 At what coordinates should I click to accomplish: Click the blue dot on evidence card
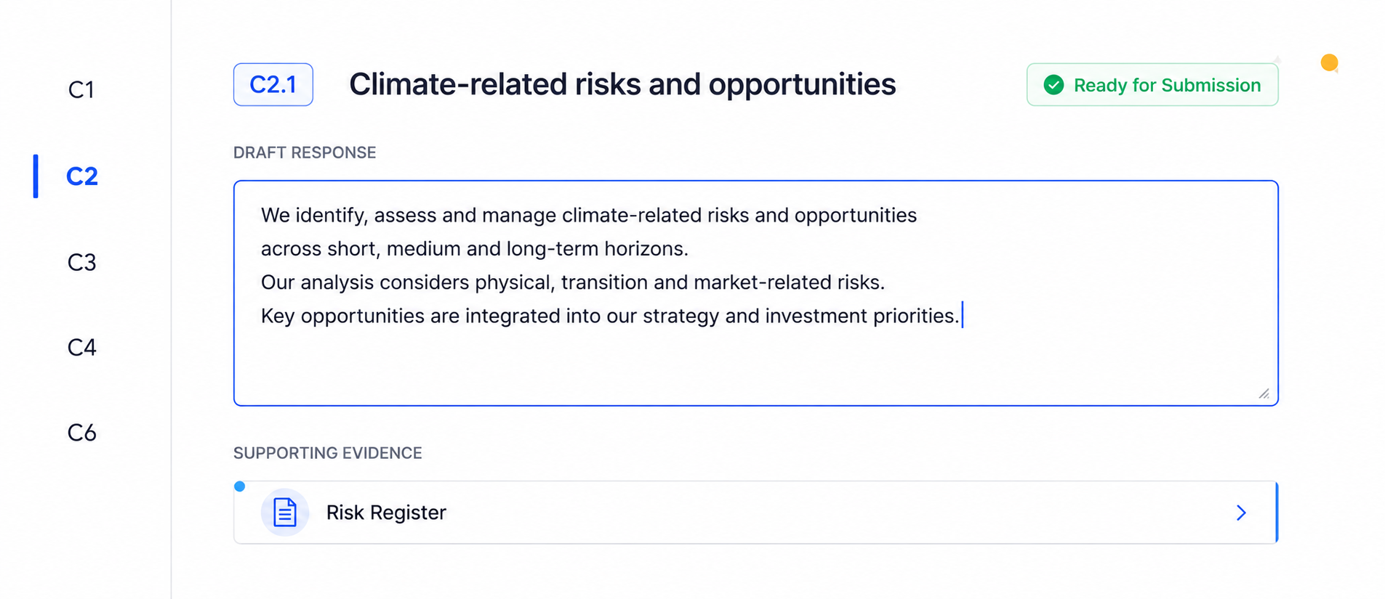tap(240, 486)
